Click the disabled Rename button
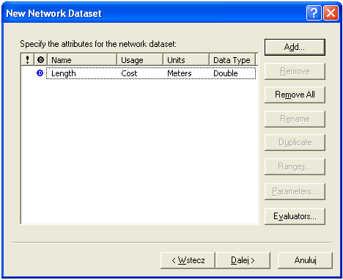 295,119
